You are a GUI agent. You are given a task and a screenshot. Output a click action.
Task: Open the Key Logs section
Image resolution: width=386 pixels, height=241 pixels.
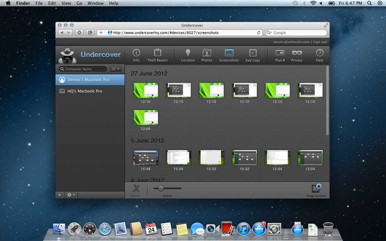253,55
